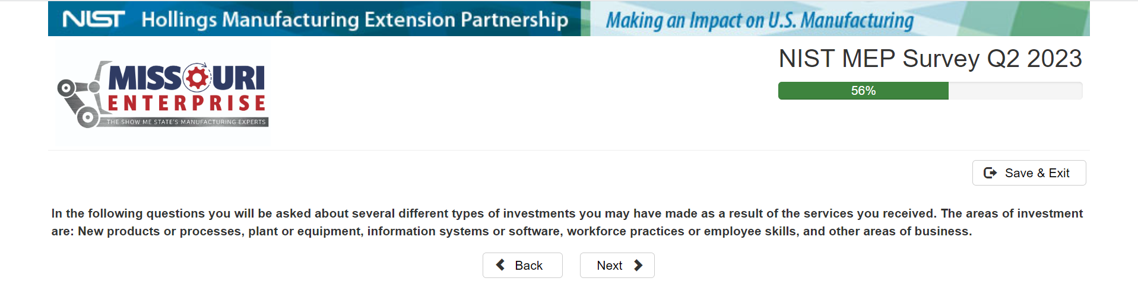The width and height of the screenshot is (1138, 297).
Task: Click the NIST logo in the banner
Action: (94, 19)
